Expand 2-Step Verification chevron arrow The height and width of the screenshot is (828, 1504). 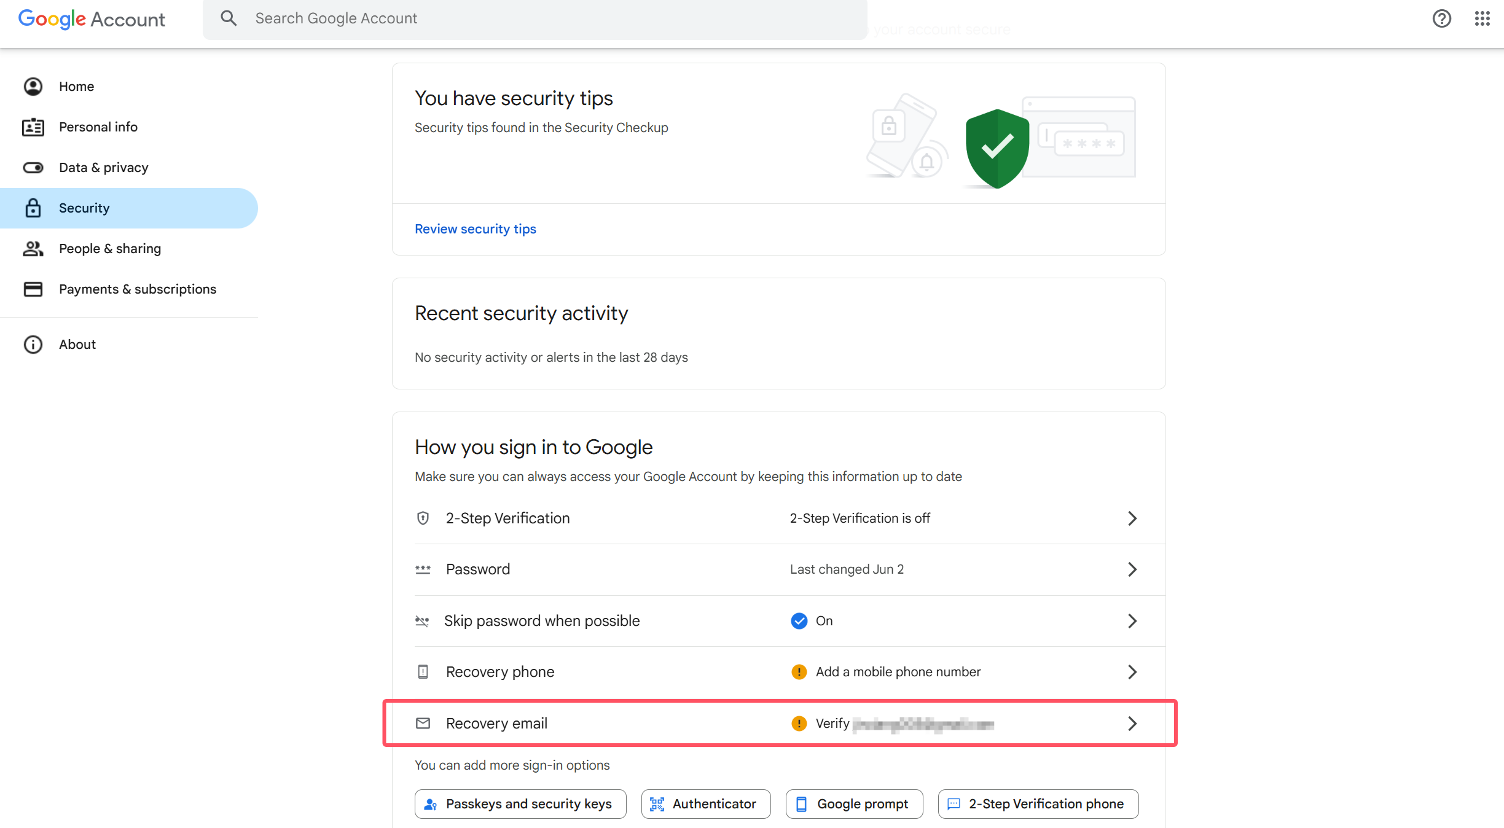(x=1132, y=518)
